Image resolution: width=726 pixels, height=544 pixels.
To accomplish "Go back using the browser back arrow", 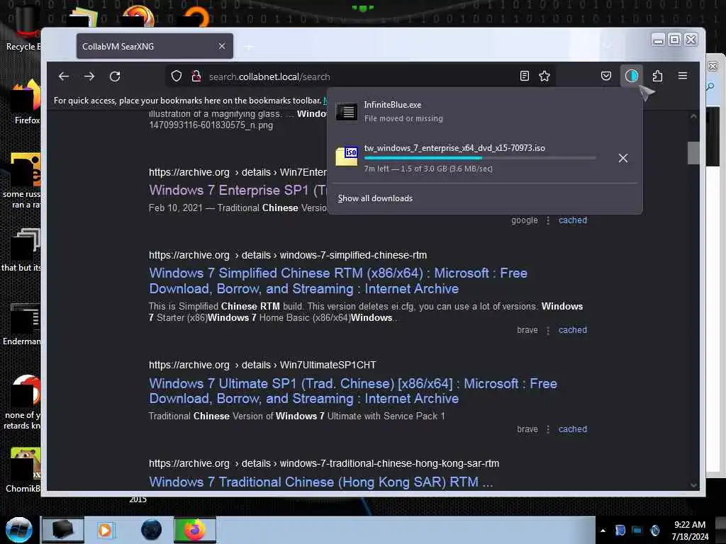I will click(64, 76).
